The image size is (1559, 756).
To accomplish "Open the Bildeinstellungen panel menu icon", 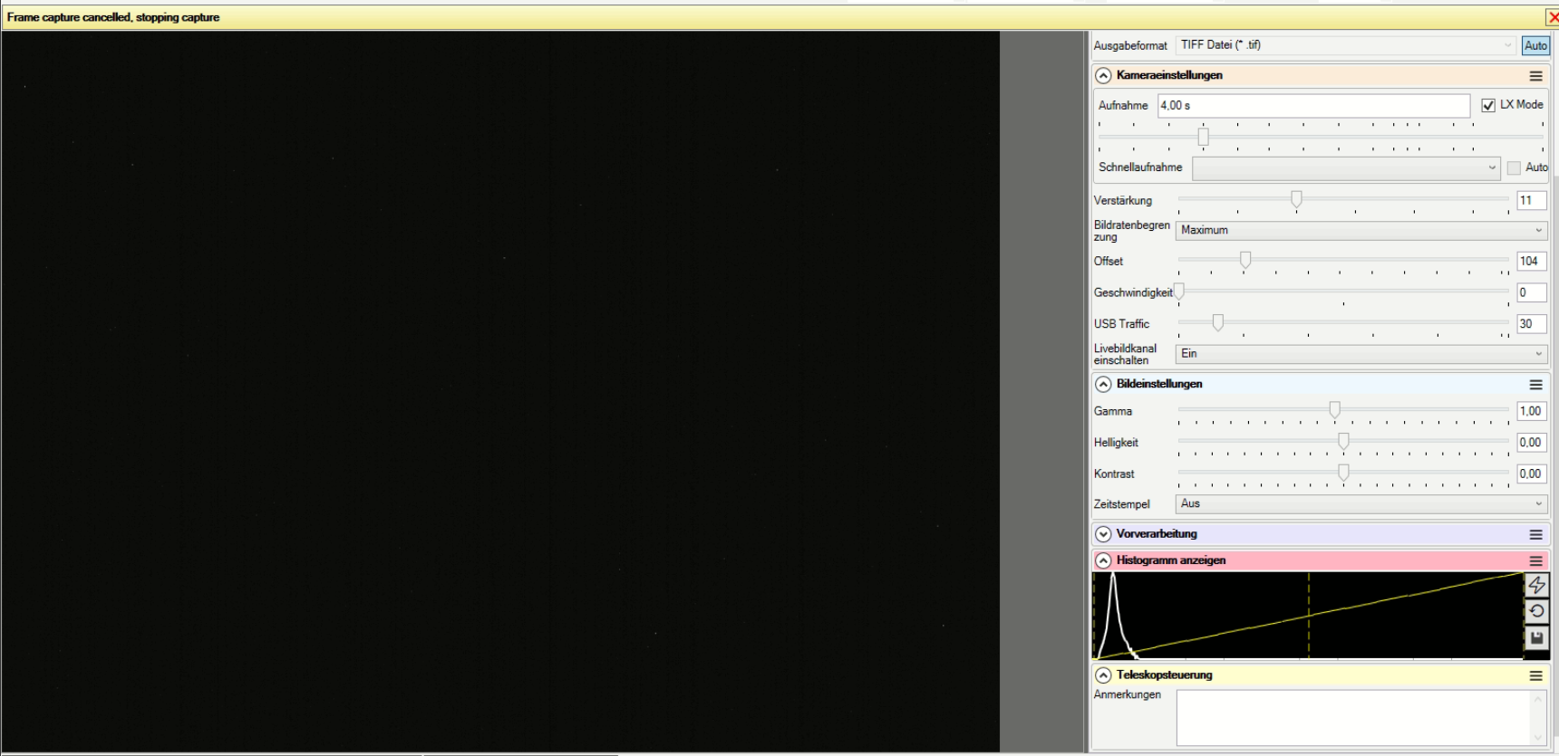I will [1535, 385].
